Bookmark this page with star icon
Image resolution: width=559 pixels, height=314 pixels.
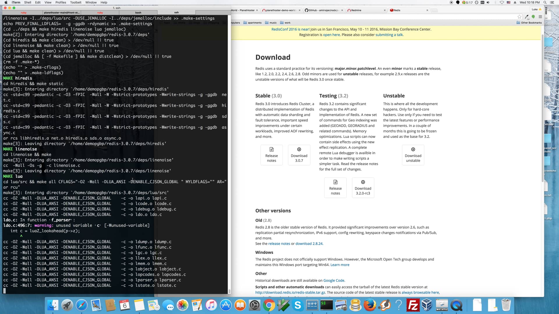[x=519, y=17]
